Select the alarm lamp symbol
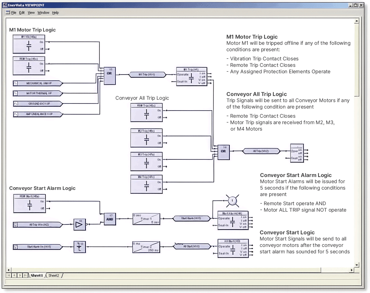The image size is (370, 293). [232, 201]
